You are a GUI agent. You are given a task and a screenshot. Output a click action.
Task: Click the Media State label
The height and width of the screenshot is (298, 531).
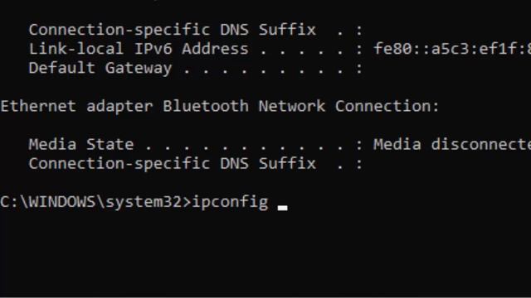[81, 145]
